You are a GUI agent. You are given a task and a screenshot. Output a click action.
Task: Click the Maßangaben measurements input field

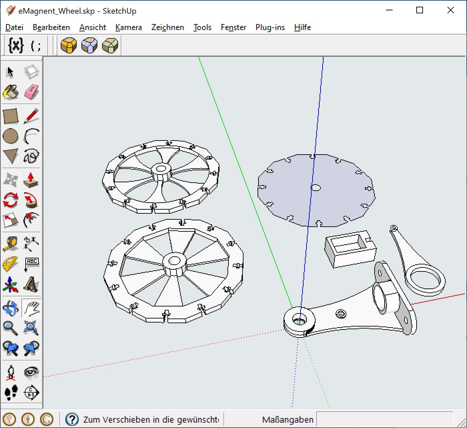click(x=384, y=419)
